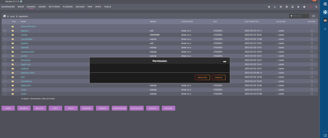Click the plus icon in browser sidebar
Screen dimensions: 328x138
[x=325, y=29]
